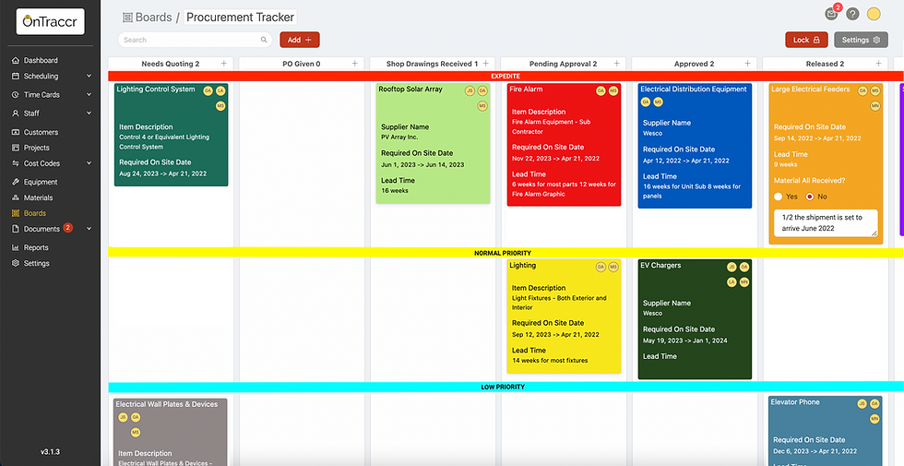The height and width of the screenshot is (466, 904).
Task: Click JS avatar on Elevator Phone card
Action: coord(862,404)
